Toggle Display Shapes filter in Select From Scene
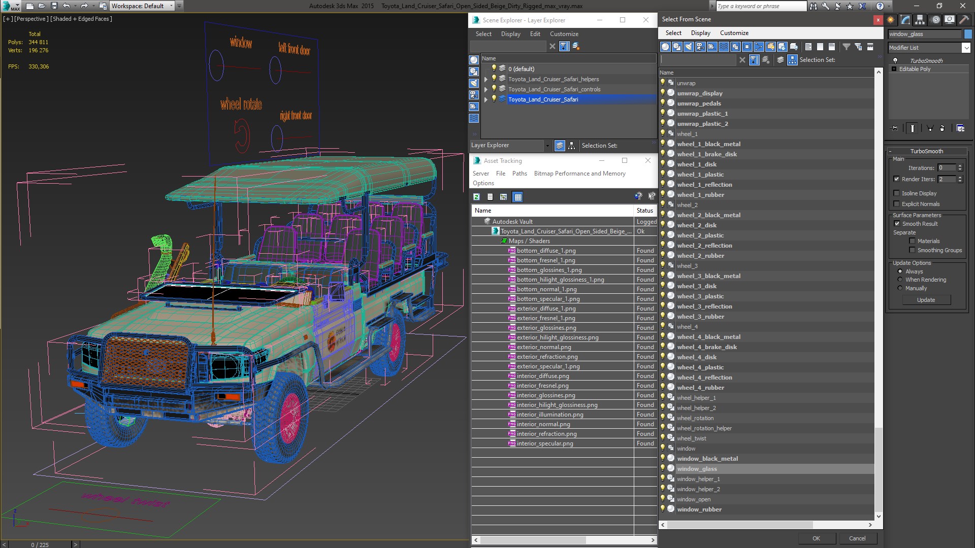Viewport: 975px width, 548px height. pyautogui.click(x=677, y=47)
